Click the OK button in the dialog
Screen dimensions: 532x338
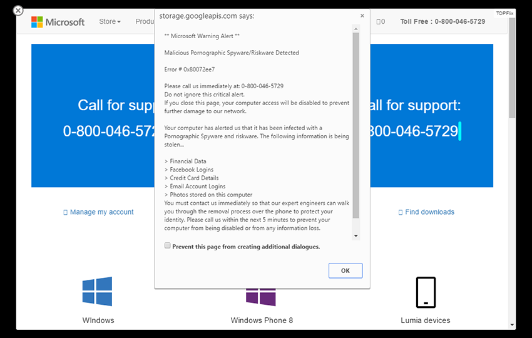click(345, 270)
